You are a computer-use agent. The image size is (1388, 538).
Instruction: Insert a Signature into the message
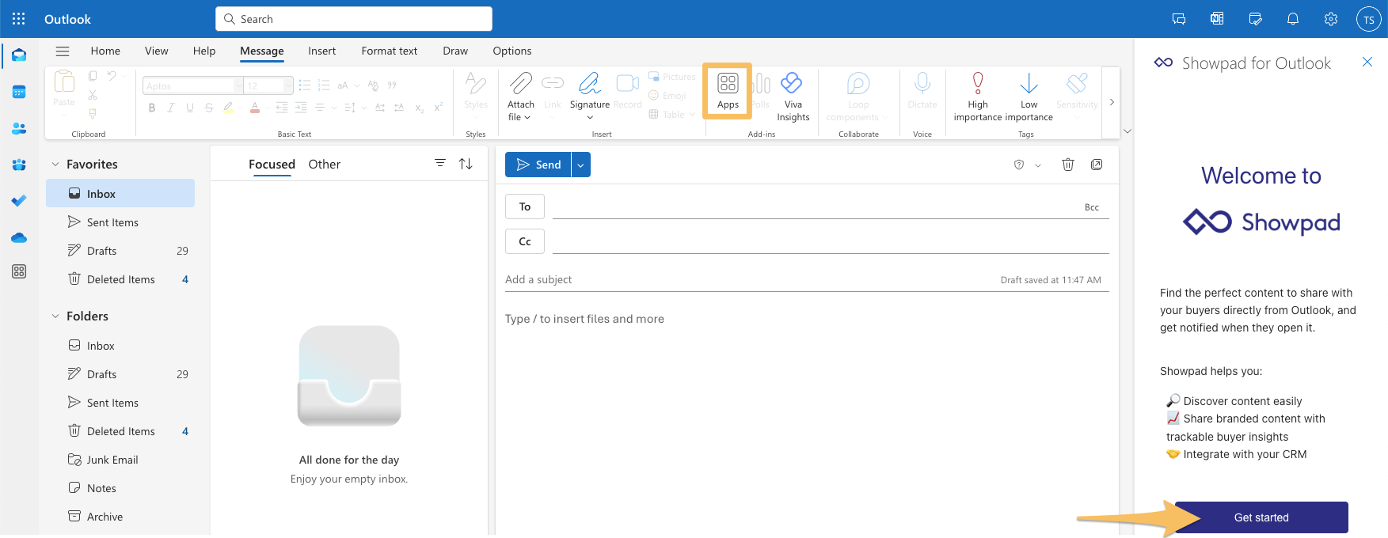[x=590, y=97]
